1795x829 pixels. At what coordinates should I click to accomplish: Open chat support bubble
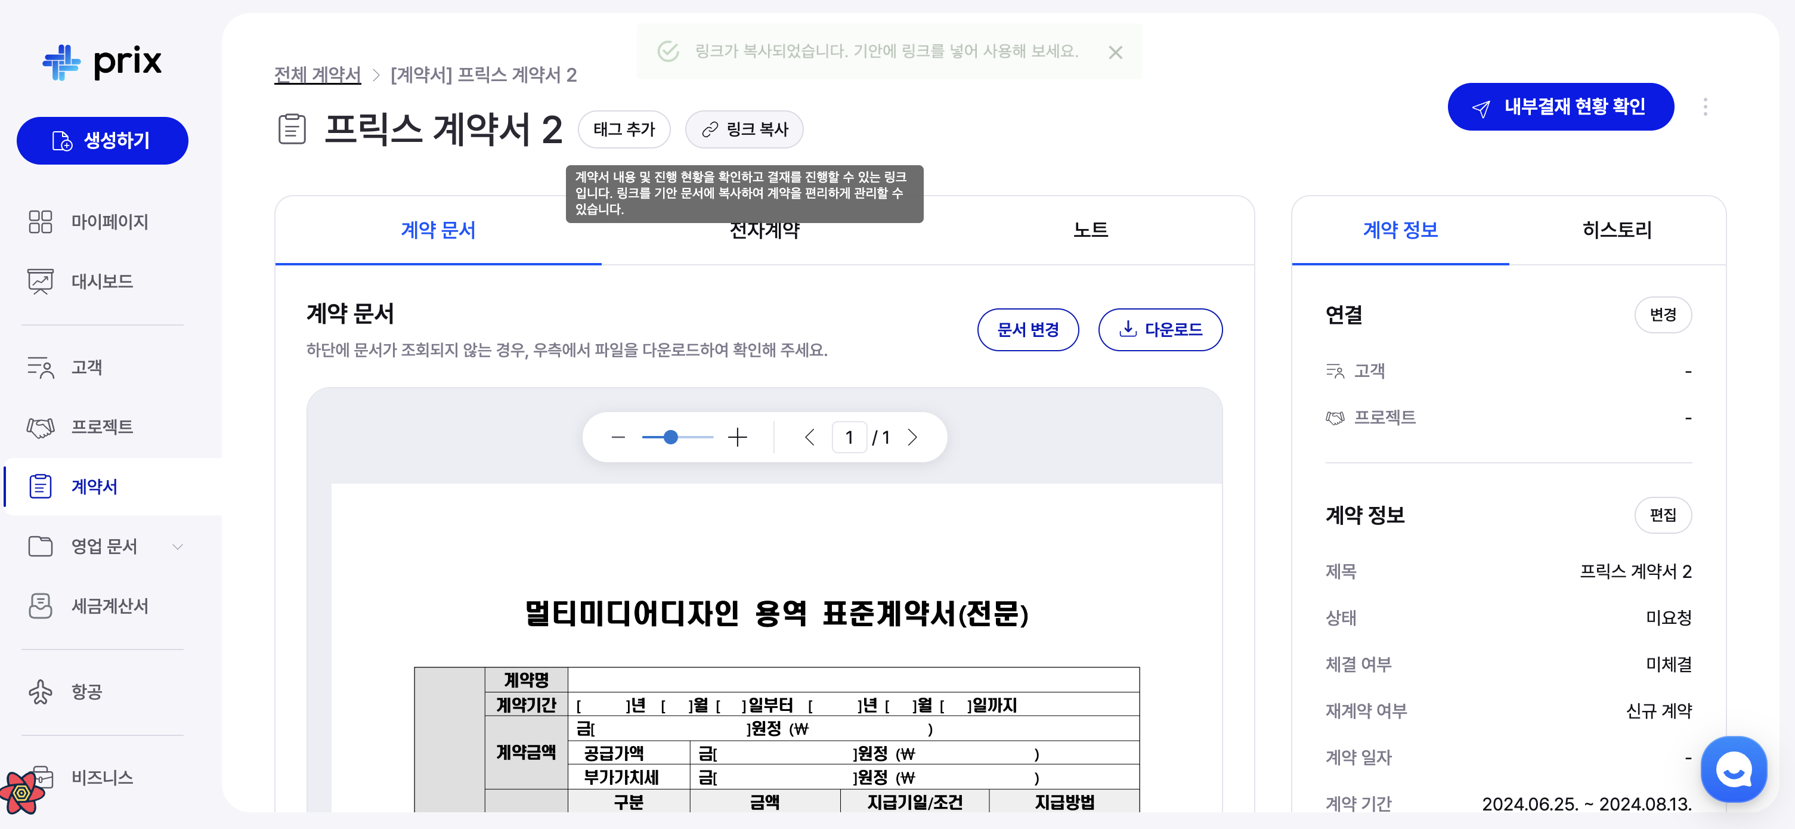(1733, 770)
